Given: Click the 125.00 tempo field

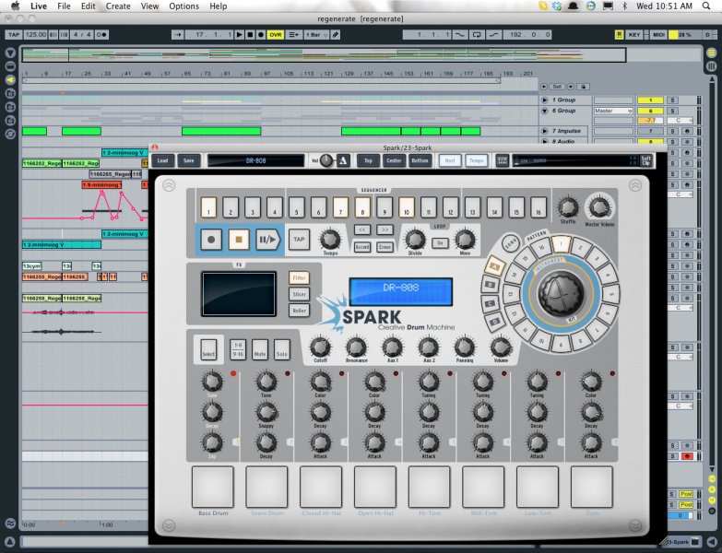Looking at the screenshot, I should pos(35,34).
